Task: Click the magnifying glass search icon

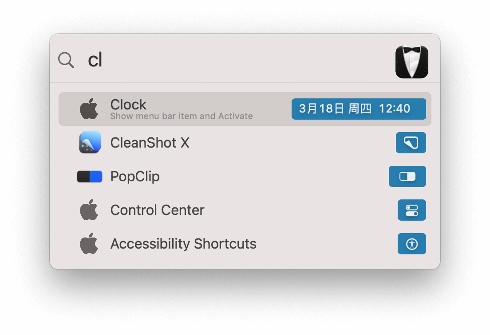Action: pyautogui.click(x=66, y=60)
